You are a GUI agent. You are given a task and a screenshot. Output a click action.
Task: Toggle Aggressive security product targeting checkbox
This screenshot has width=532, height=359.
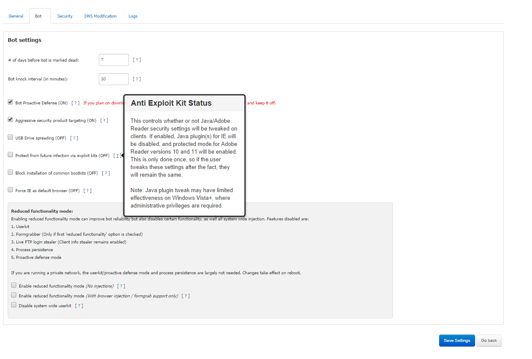tap(10, 120)
